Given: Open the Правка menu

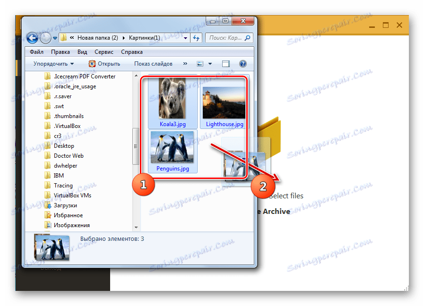Looking at the screenshot, I should pos(61,52).
